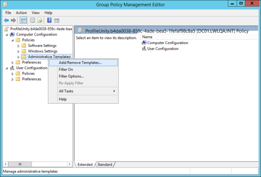Collapse Policies under Computer Configuration
The width and height of the screenshot is (261, 177).
13,40
